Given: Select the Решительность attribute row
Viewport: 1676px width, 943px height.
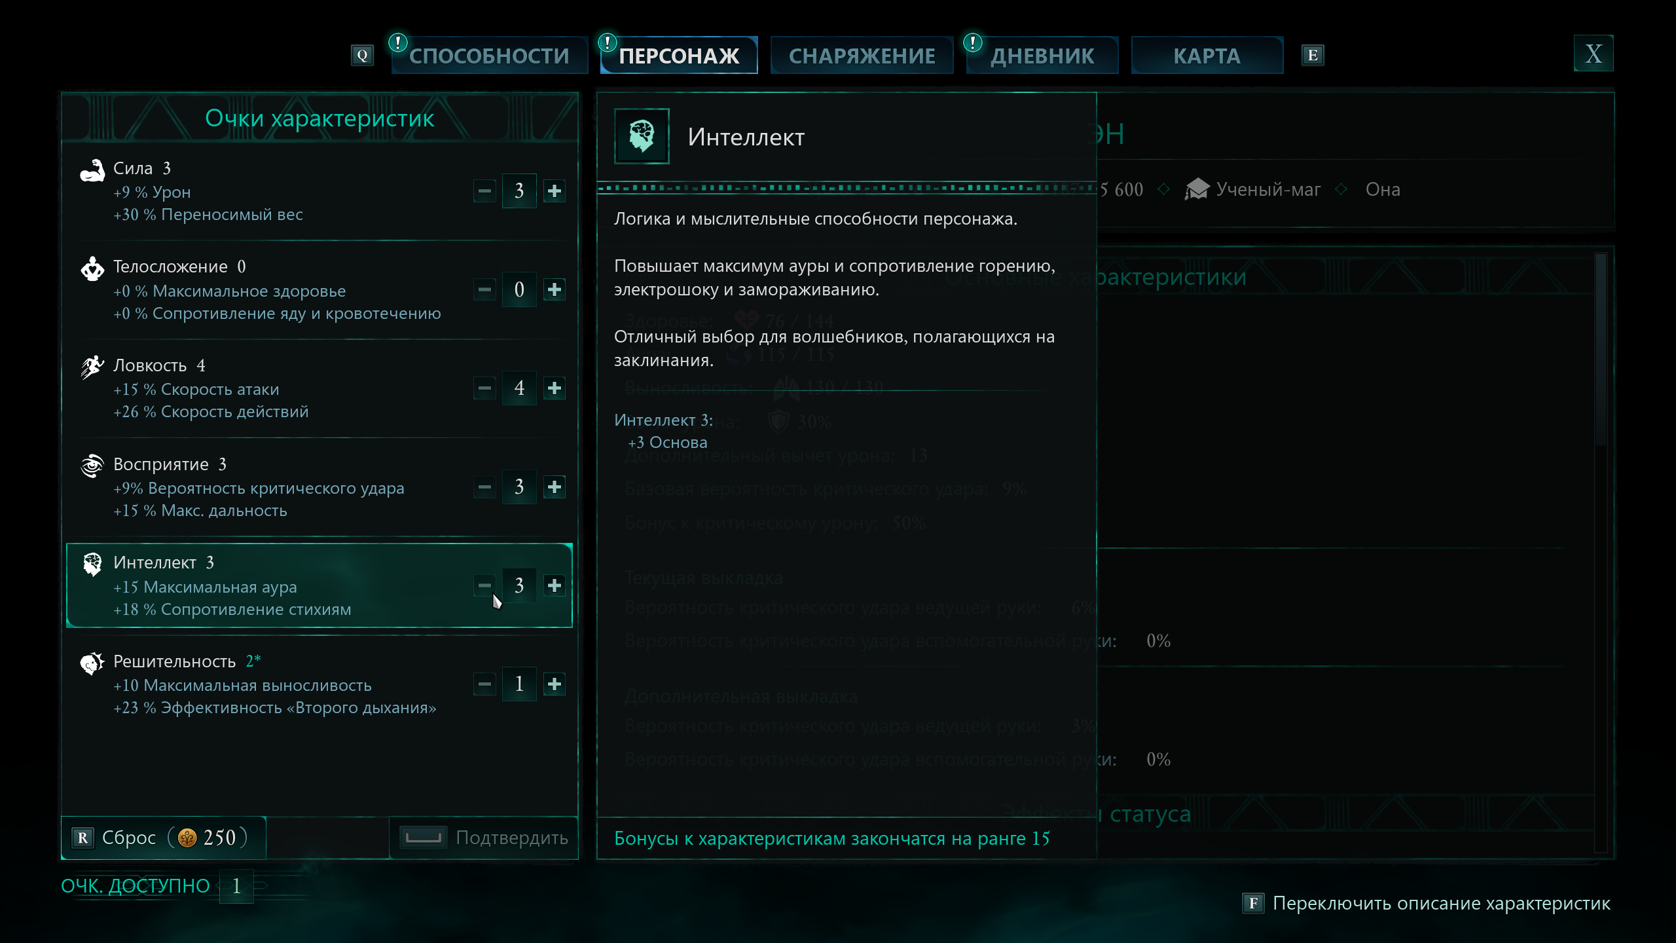Looking at the screenshot, I should (319, 684).
